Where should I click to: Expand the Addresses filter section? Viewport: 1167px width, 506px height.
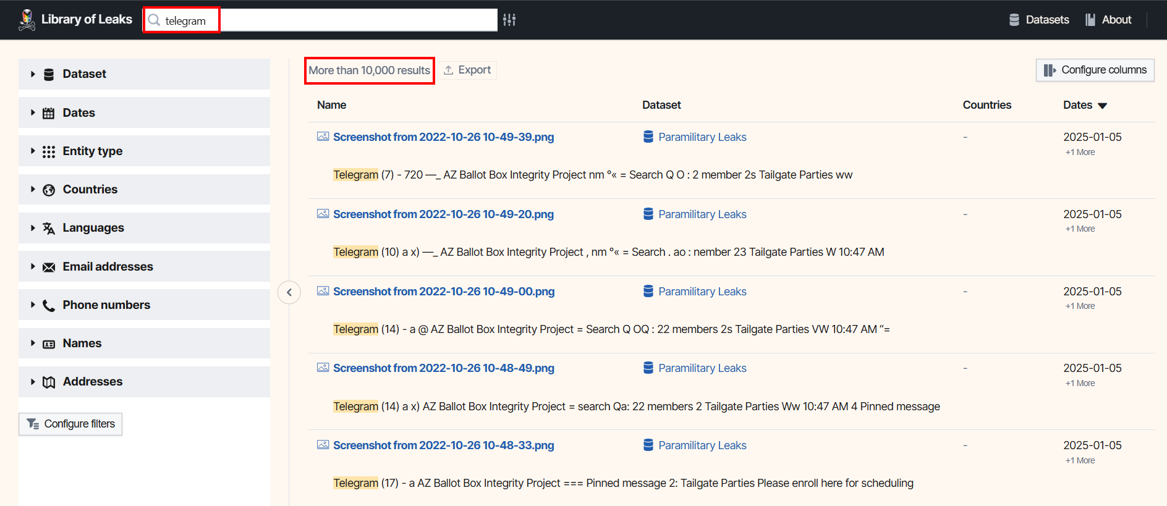[144, 382]
